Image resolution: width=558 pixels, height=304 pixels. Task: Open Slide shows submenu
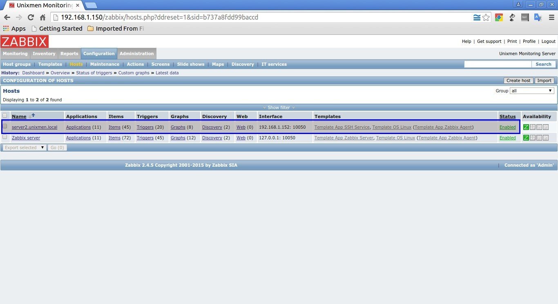pyautogui.click(x=191, y=64)
